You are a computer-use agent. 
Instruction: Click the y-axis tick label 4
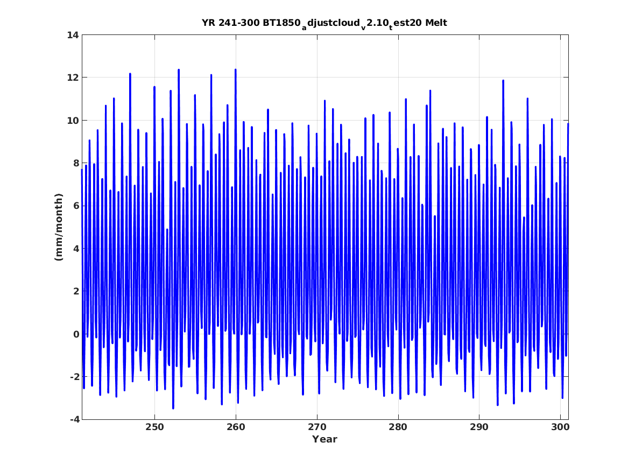tap(76, 249)
